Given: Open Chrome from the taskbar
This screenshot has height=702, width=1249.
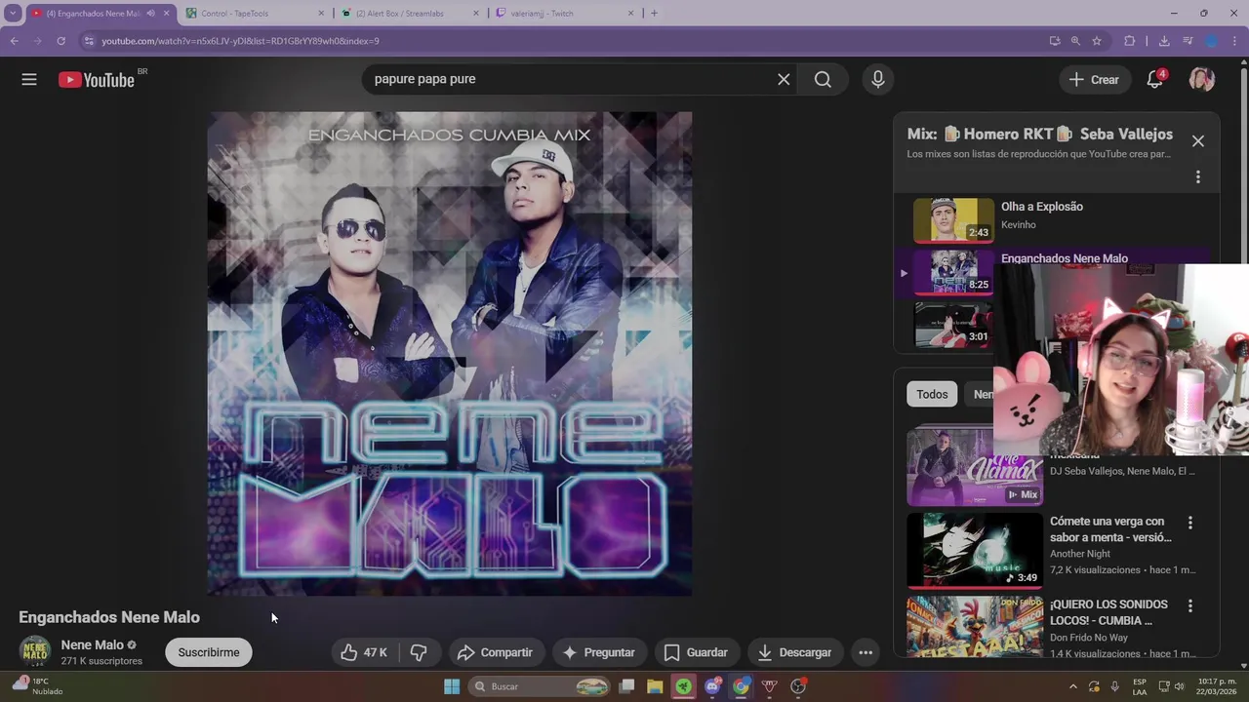Looking at the screenshot, I should click(x=741, y=686).
